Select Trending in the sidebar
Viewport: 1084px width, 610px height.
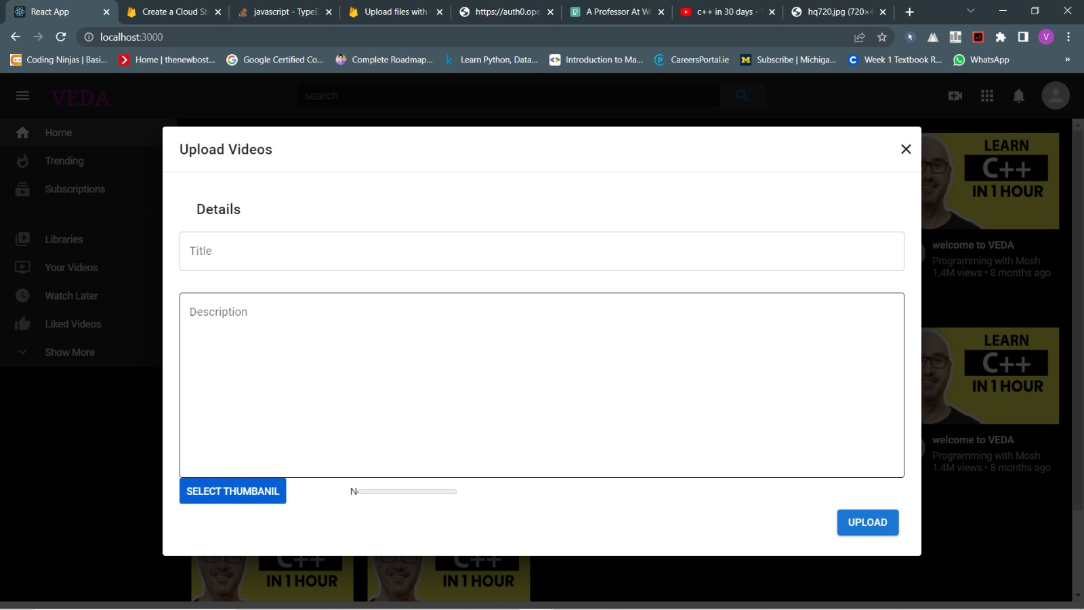coord(64,161)
